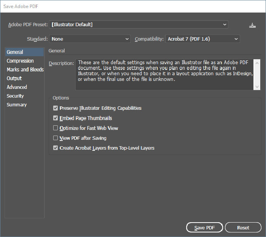
Task: Expand the Standard dropdown showing None
Action: point(90,39)
